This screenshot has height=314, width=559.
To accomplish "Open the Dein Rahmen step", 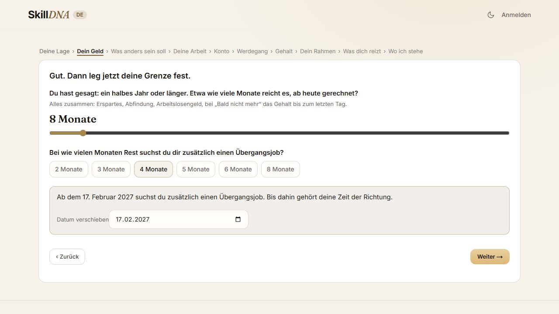I will [x=318, y=51].
